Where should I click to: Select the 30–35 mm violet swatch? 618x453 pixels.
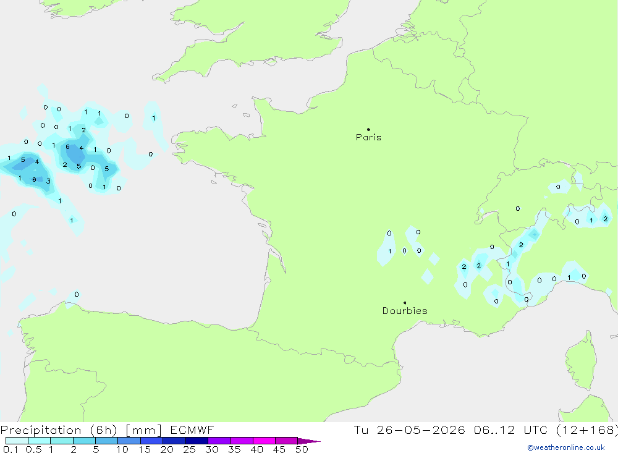tap(219, 441)
